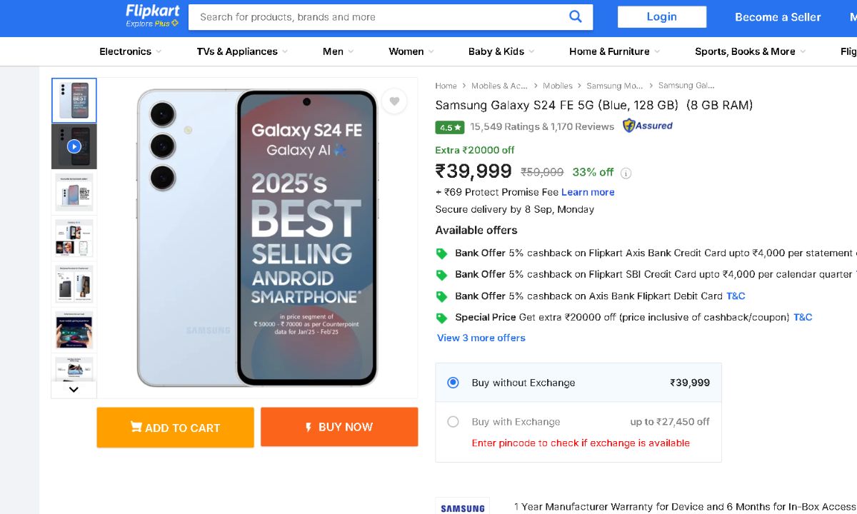Image resolution: width=857 pixels, height=514 pixels.
Task: Expand the Electronics category menu
Action: point(130,51)
